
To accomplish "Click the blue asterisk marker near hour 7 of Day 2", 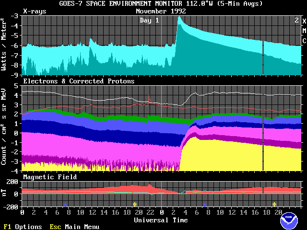I will pyautogui.click(x=205, y=205).
